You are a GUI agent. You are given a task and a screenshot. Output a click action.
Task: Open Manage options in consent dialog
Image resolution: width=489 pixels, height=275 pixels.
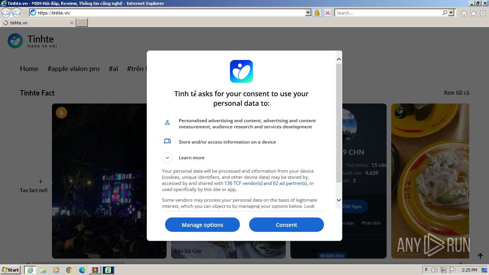point(202,225)
